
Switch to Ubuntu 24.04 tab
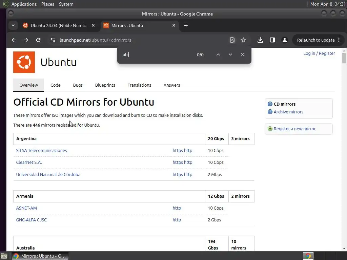(59, 25)
